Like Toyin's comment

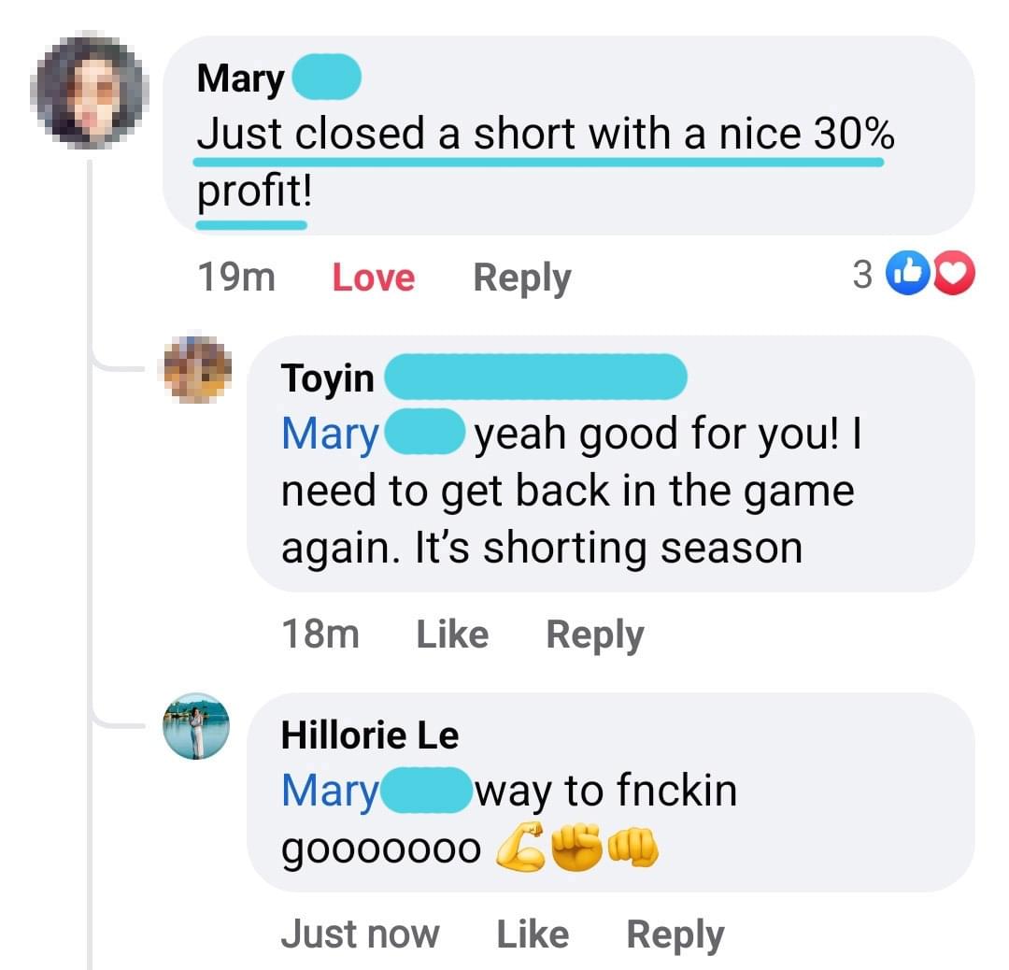452,635
